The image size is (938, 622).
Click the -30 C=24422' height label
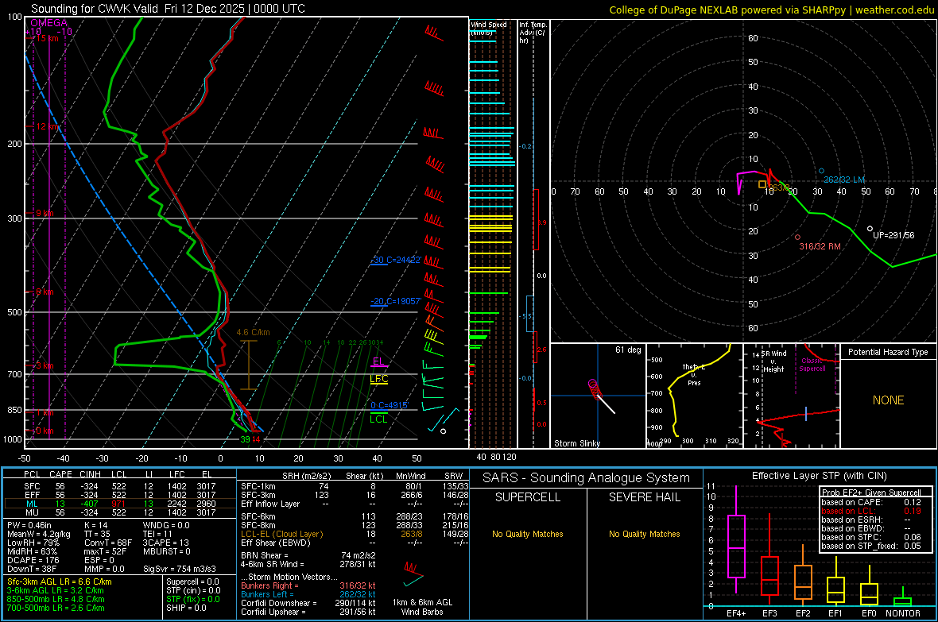[x=396, y=261]
